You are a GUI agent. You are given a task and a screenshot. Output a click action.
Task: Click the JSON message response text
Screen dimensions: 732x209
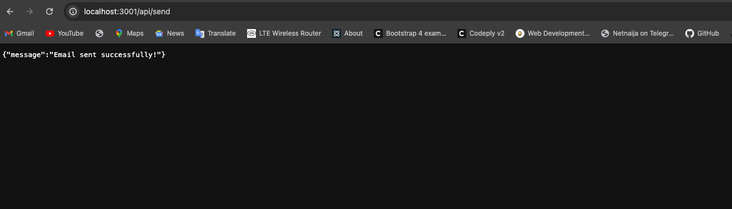(x=84, y=55)
